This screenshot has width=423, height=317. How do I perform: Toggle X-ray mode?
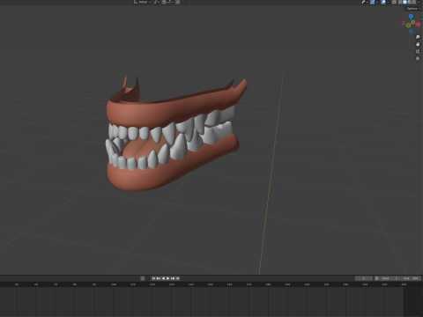(x=394, y=2)
